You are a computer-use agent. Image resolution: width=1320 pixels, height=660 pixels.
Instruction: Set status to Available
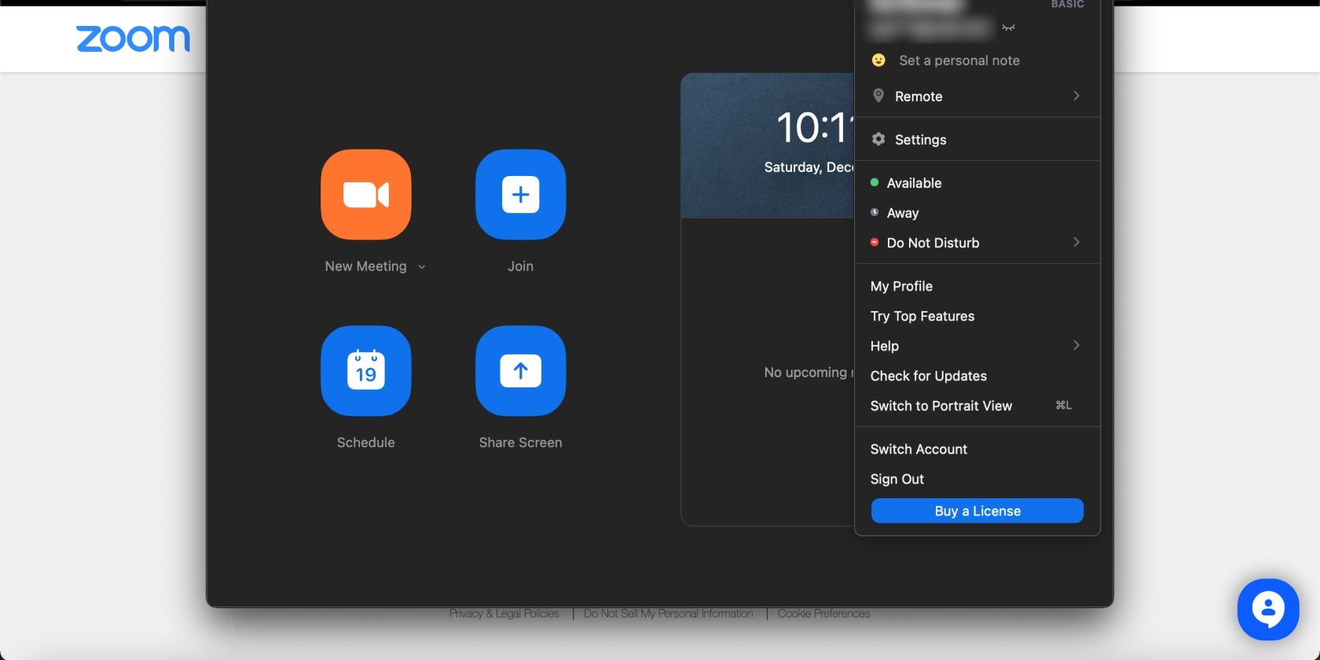click(x=914, y=183)
